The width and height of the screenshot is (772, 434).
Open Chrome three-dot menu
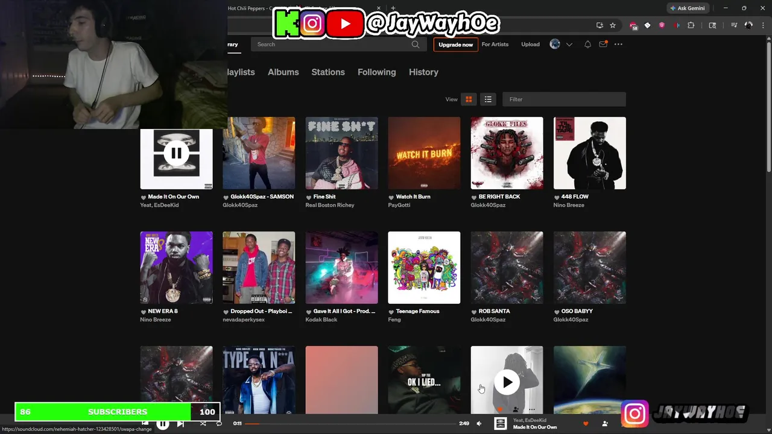click(764, 25)
